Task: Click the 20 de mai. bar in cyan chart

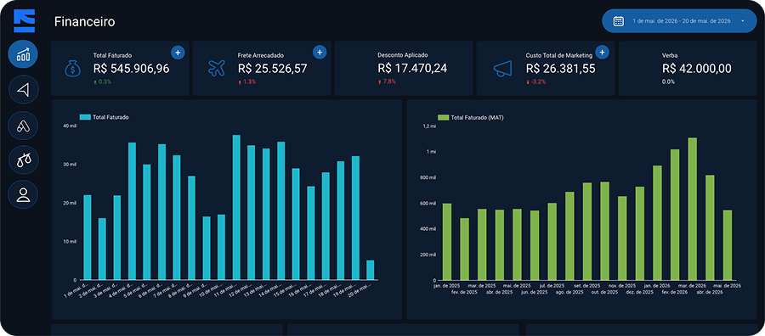Action: click(x=371, y=271)
